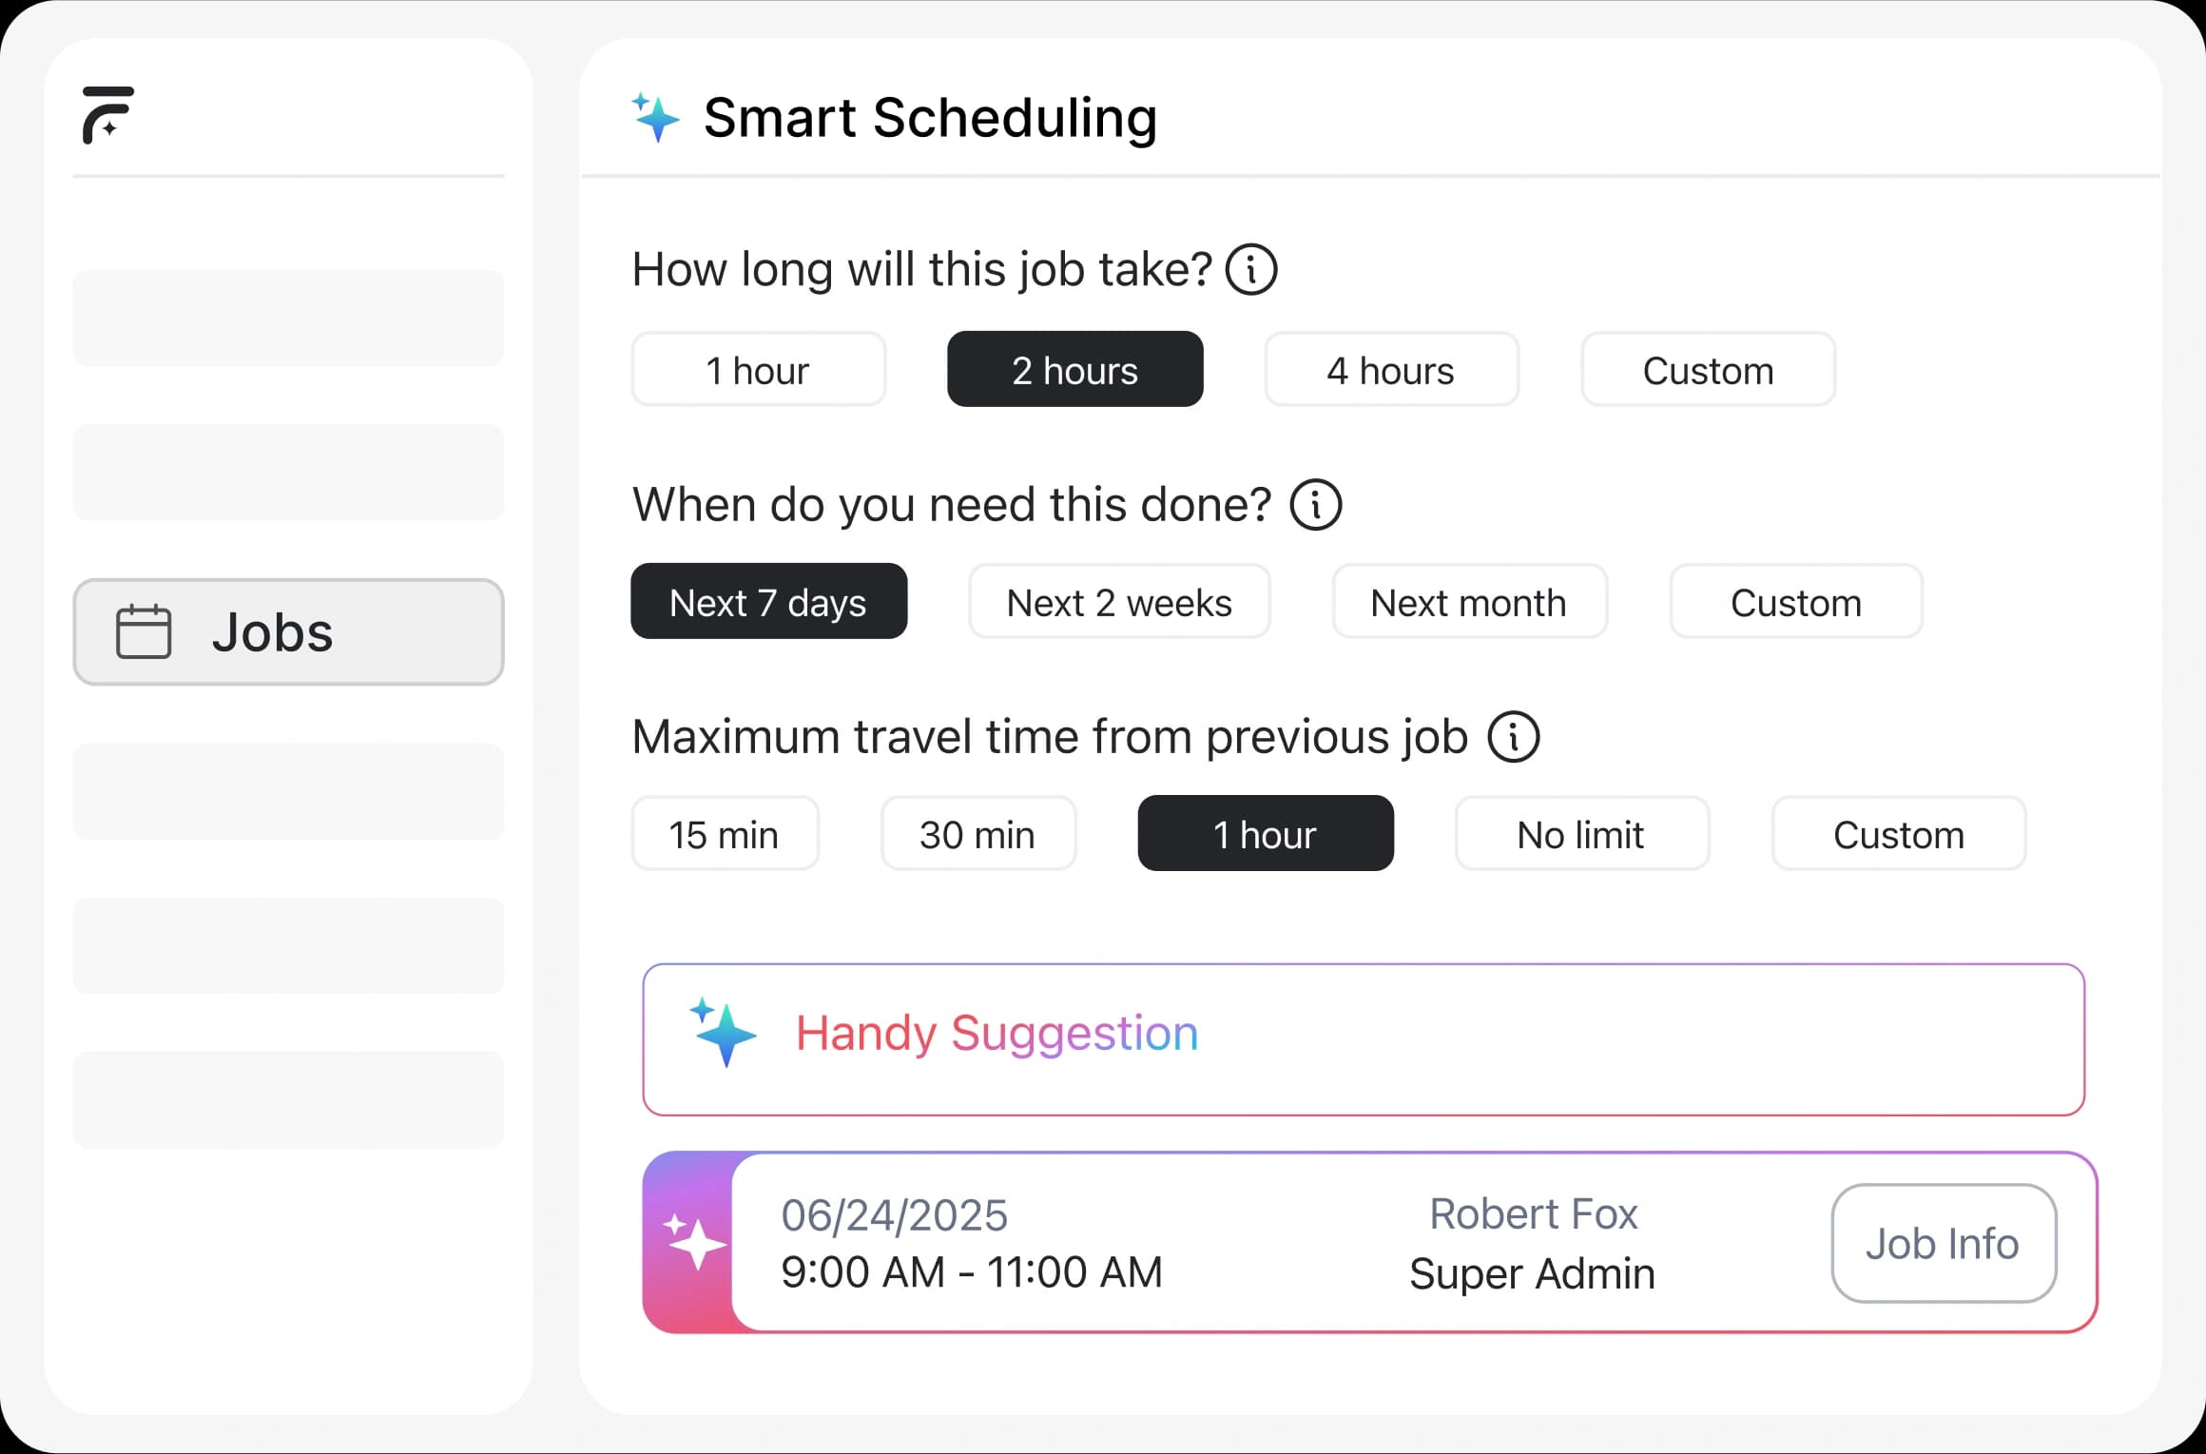Click the app logo in the sidebar
This screenshot has width=2206, height=1454.
107,115
